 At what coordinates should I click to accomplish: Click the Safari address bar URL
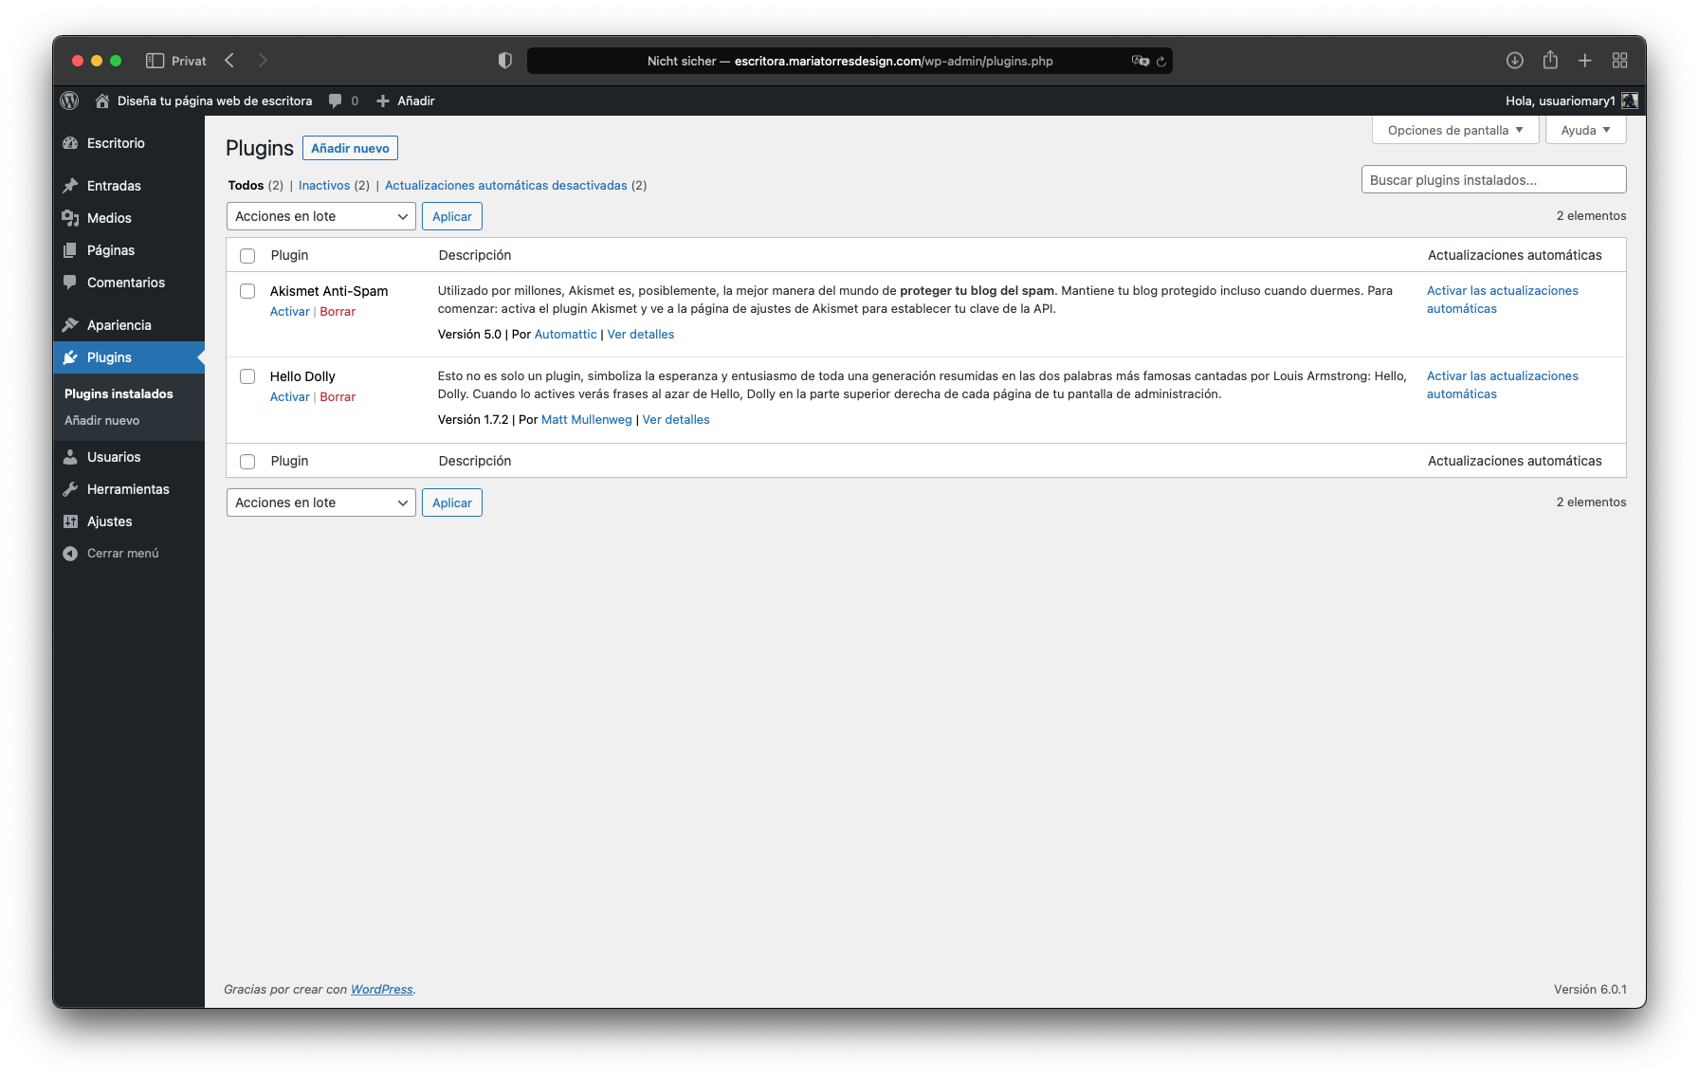click(850, 61)
